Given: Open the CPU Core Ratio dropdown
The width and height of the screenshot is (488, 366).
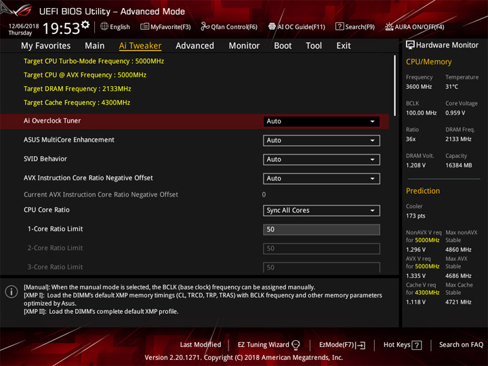Looking at the screenshot, I should point(321,210).
